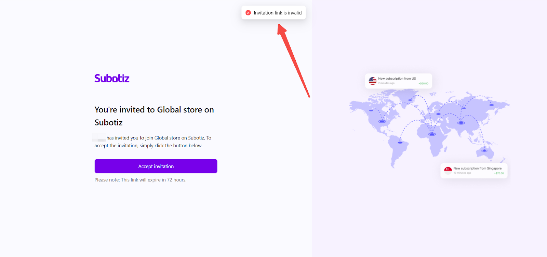Open the 'New subscription from US' card
Screen dimensions: 547x257
click(x=399, y=81)
